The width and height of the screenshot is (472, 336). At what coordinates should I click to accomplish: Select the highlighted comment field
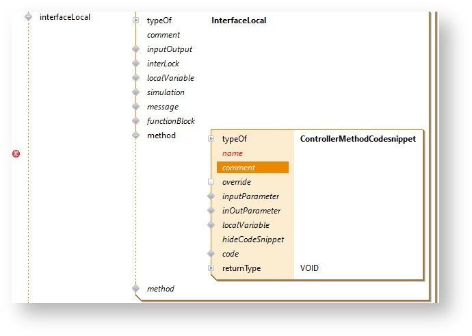[x=252, y=168]
